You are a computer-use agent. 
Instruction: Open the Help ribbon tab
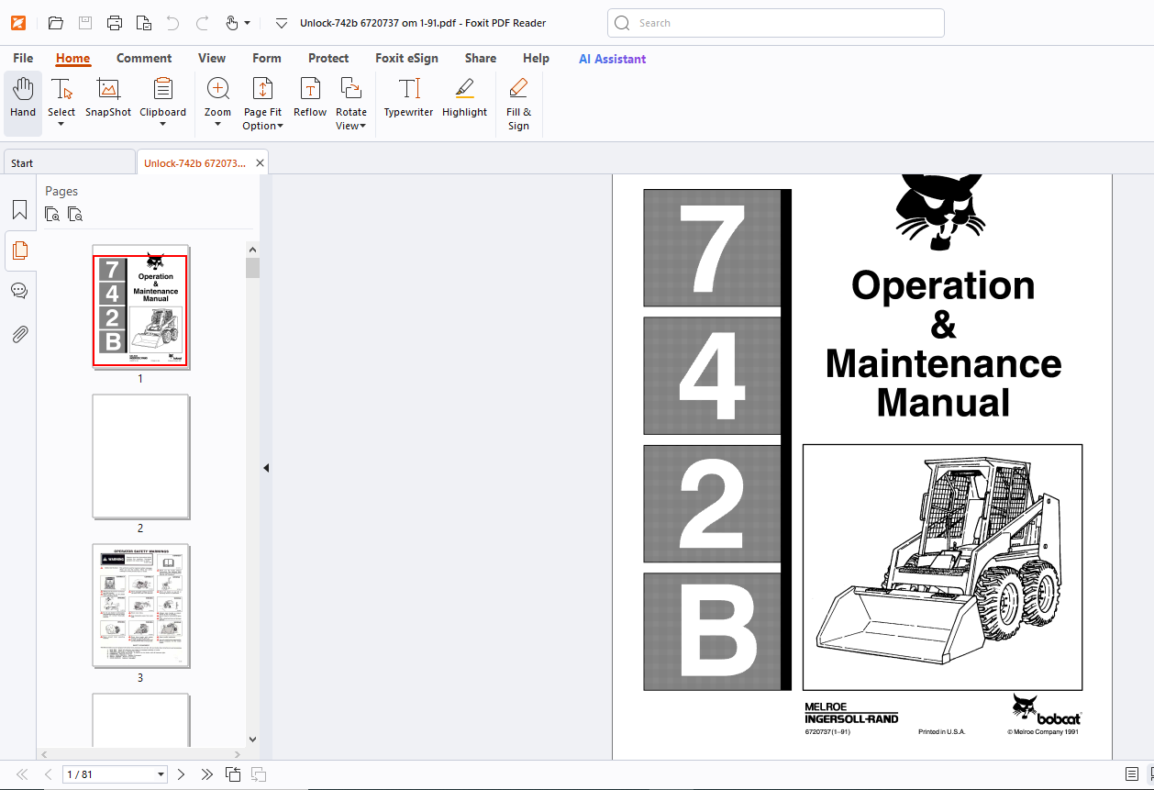point(536,58)
